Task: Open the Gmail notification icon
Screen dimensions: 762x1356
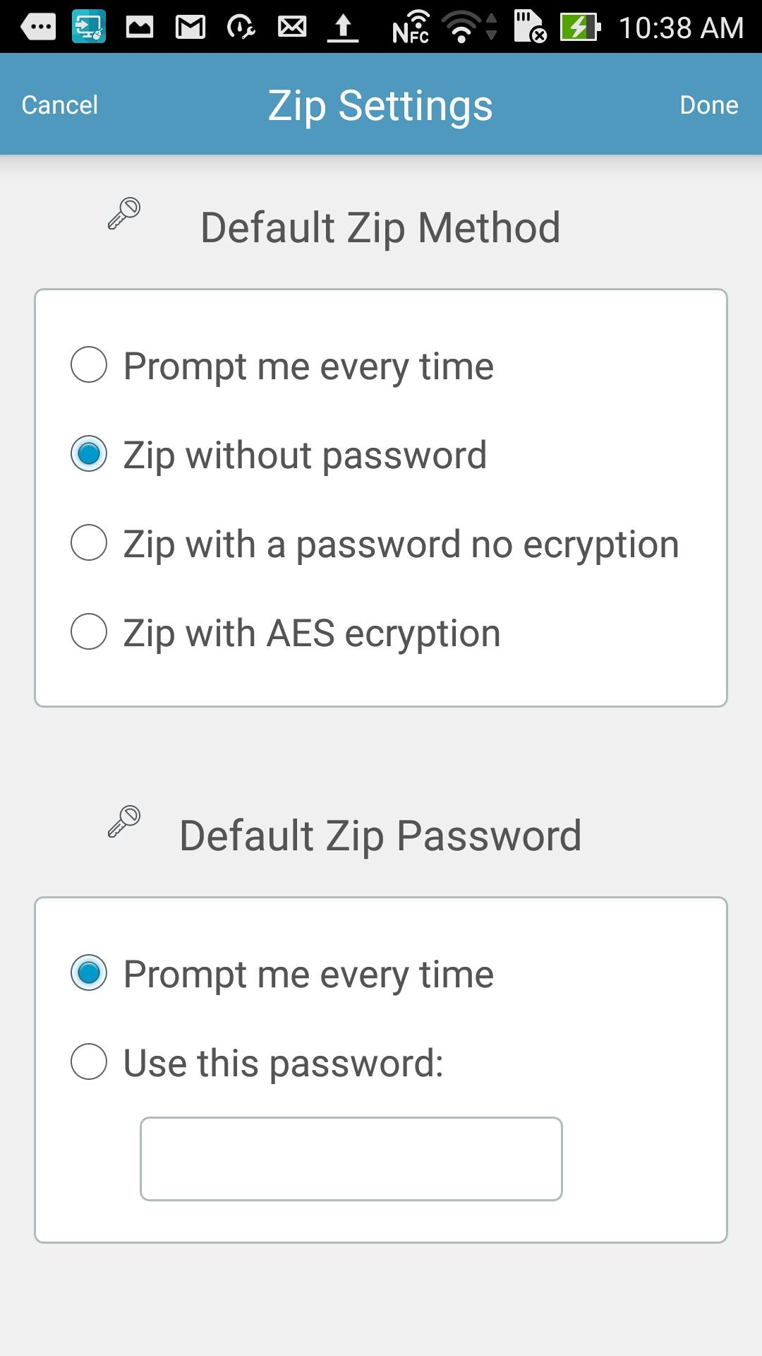Action: 188,26
